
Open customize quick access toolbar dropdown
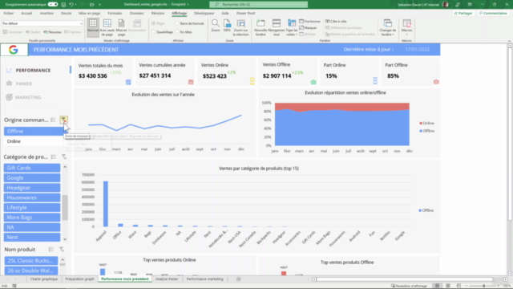point(99,5)
